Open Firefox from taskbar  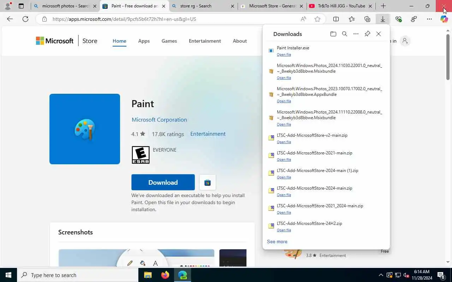click(165, 275)
